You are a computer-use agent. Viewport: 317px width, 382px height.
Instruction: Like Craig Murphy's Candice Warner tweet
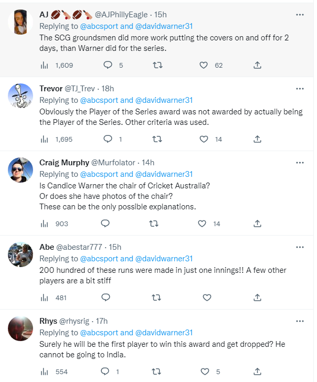coord(202,224)
